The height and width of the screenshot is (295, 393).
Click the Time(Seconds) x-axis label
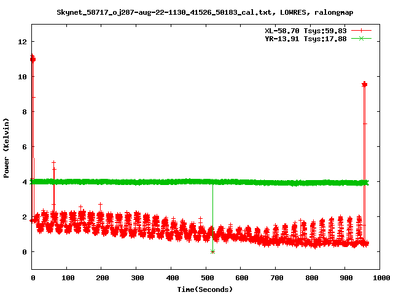[x=205, y=289]
